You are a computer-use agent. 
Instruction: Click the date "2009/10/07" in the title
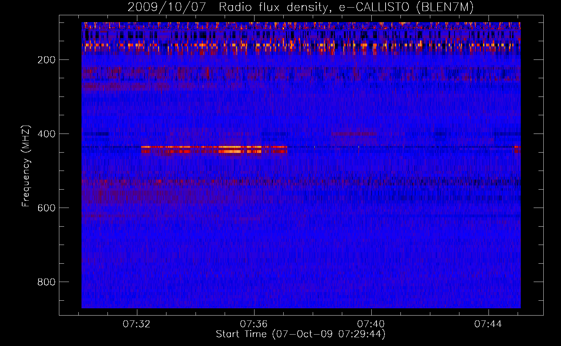click(167, 7)
